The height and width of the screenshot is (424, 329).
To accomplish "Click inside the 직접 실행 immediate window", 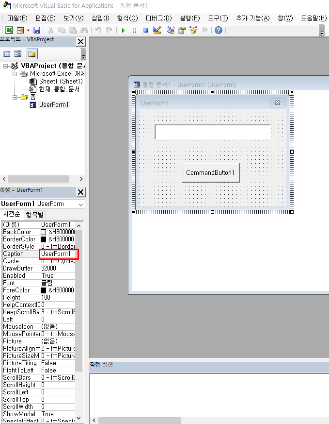I will [209, 395].
